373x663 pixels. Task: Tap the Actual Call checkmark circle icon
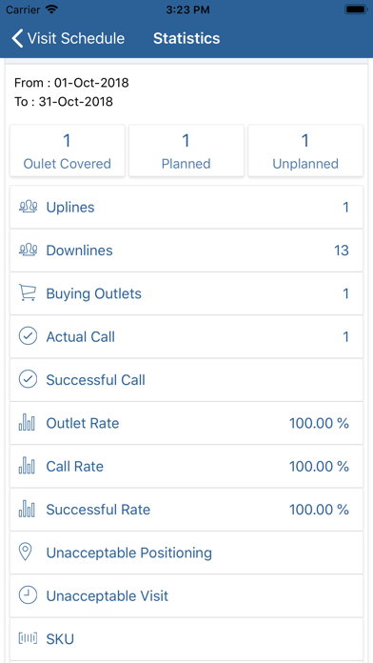28,336
